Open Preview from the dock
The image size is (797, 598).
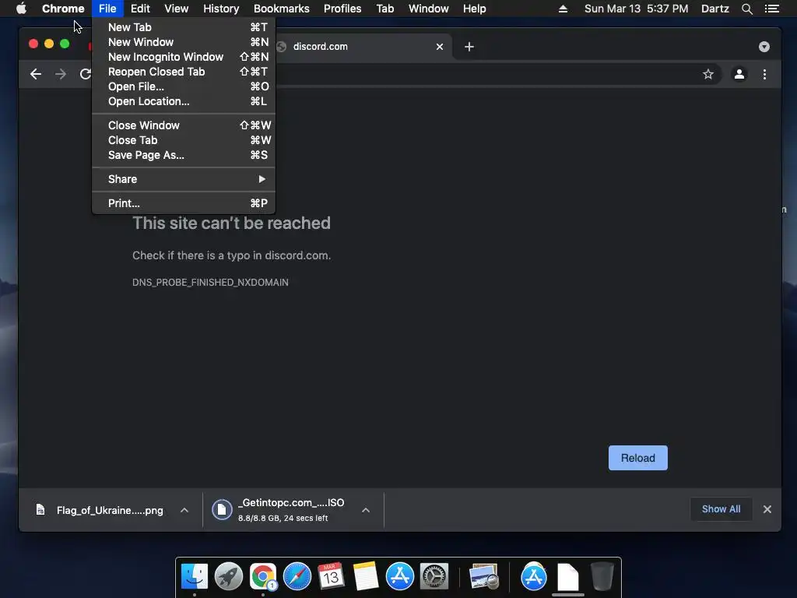coord(484,577)
